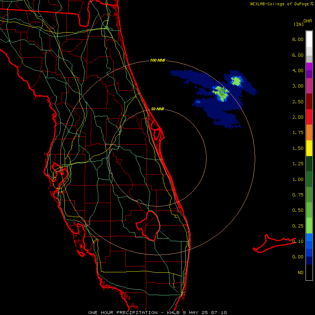This screenshot has height=315, width=315.
Task: Pick the bright magenta-purple legend swatch
Action: coord(309,66)
